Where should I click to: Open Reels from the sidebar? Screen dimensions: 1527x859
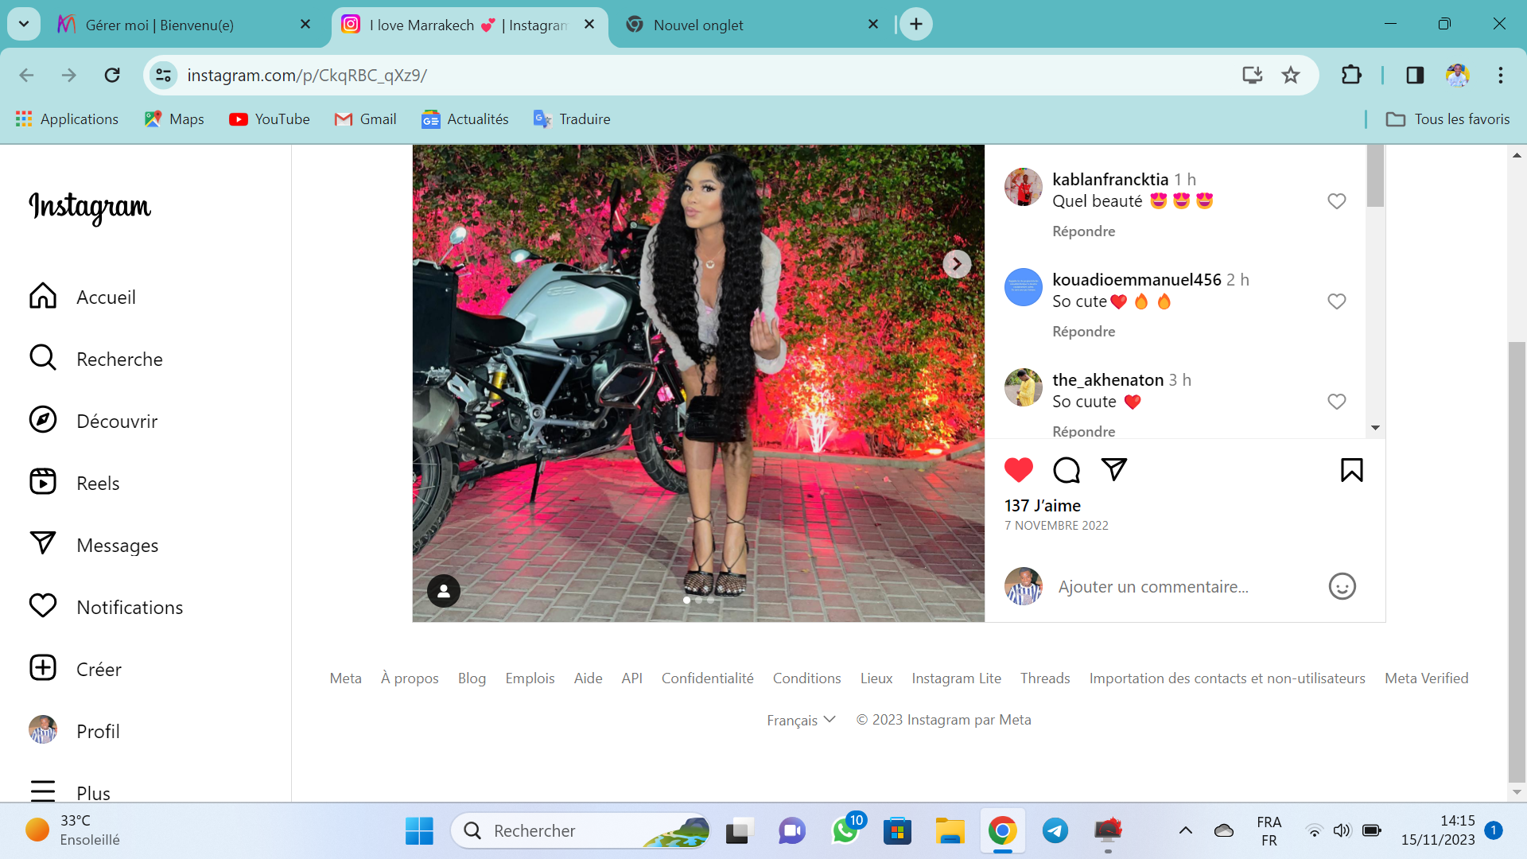click(x=98, y=483)
